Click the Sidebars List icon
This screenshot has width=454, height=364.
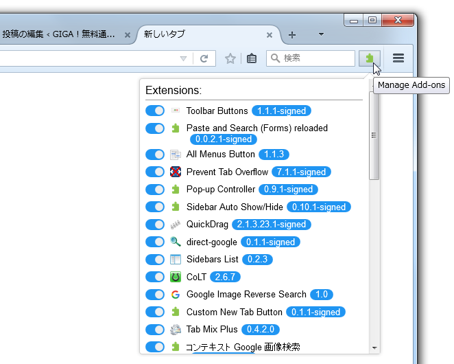(175, 260)
